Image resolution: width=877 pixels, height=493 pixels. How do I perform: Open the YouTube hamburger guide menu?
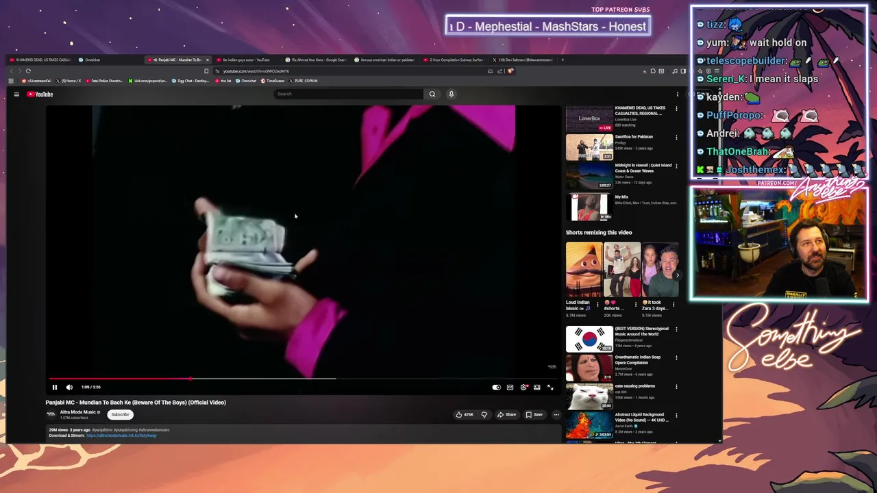(16, 94)
